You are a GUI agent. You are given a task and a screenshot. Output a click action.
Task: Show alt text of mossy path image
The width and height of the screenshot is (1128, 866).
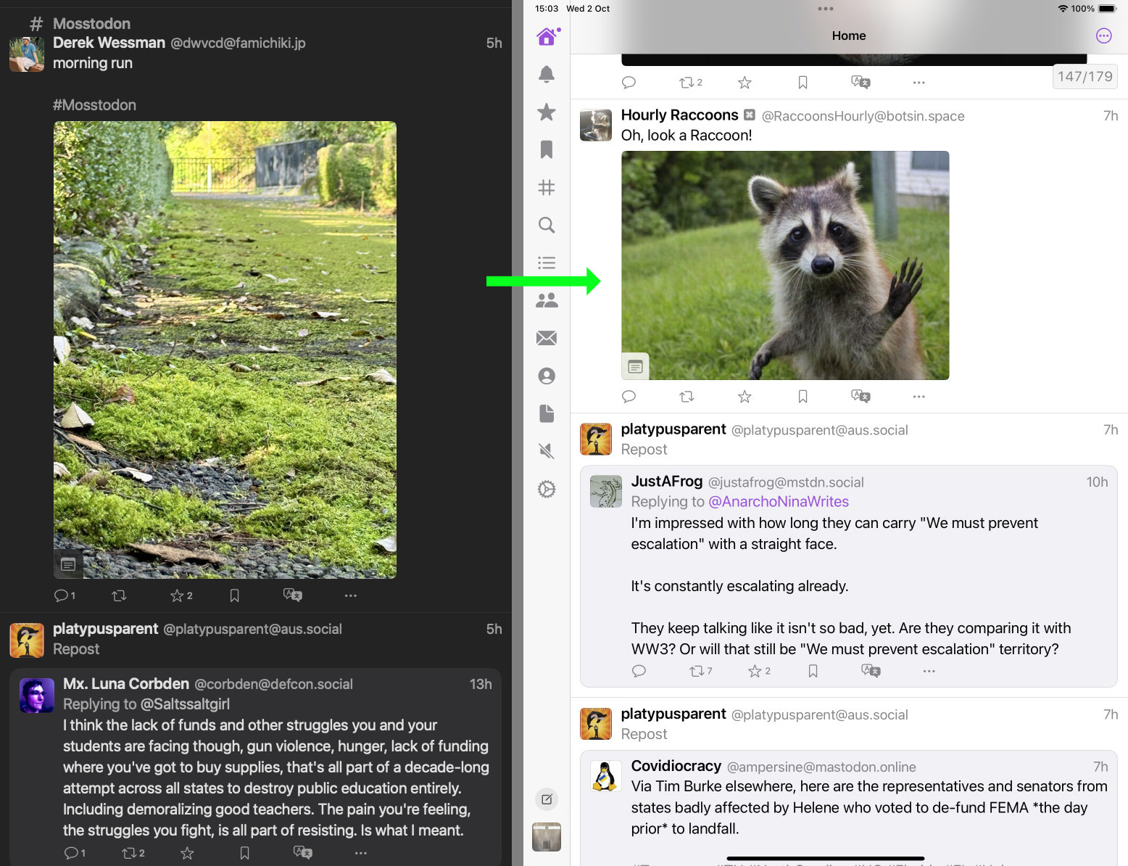point(68,564)
